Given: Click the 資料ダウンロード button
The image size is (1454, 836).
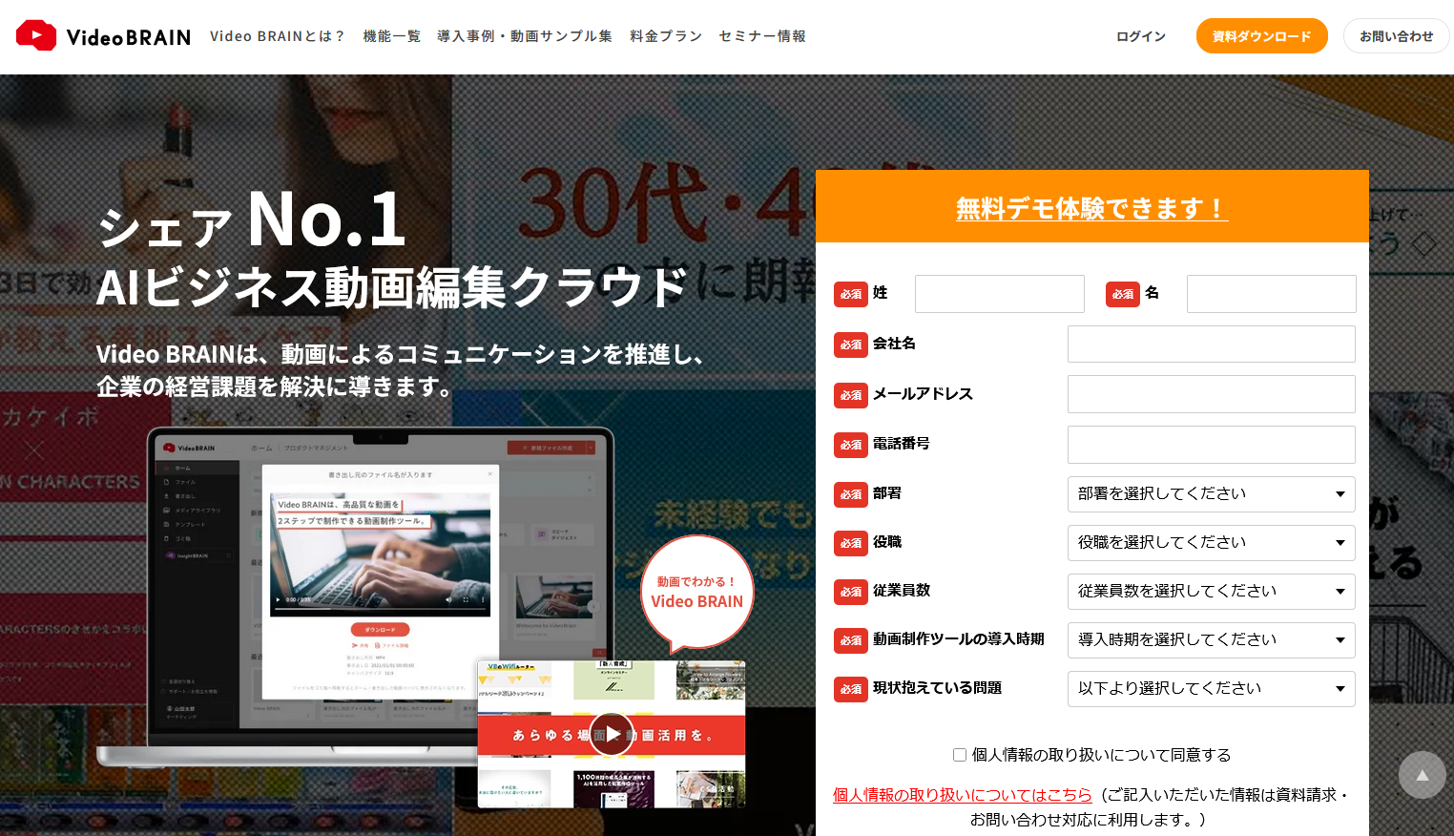Looking at the screenshot, I should point(1261,36).
